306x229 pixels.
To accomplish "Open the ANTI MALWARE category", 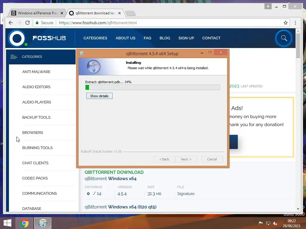I will coord(36,72).
